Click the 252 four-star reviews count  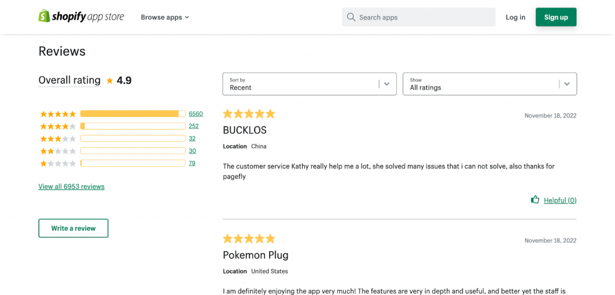tap(194, 126)
